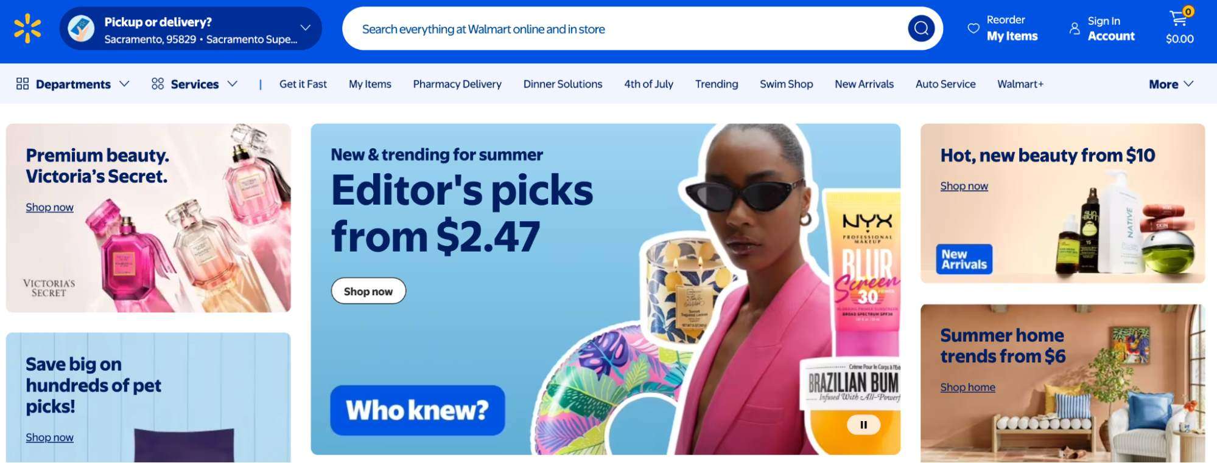Open the shopping cart icon
Viewport: 1217px width, 463px height.
tap(1180, 18)
